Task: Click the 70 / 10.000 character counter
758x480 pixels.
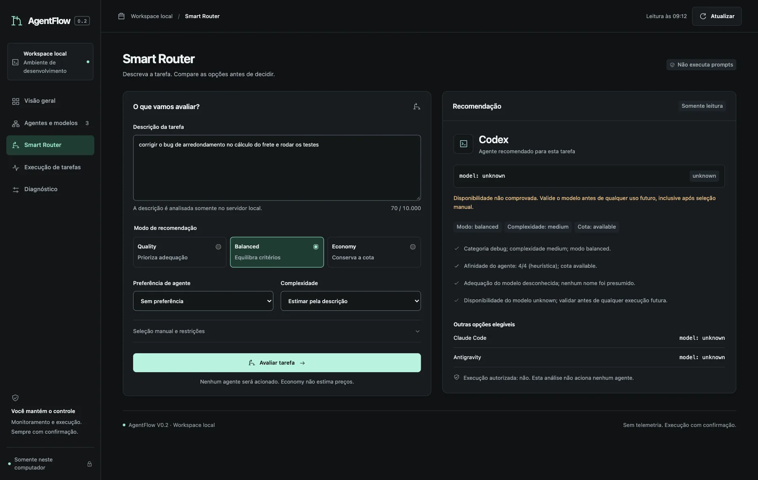Action: tap(406, 208)
